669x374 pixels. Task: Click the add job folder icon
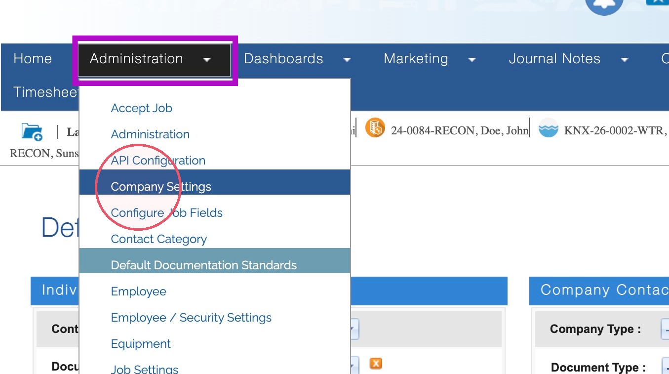click(32, 132)
